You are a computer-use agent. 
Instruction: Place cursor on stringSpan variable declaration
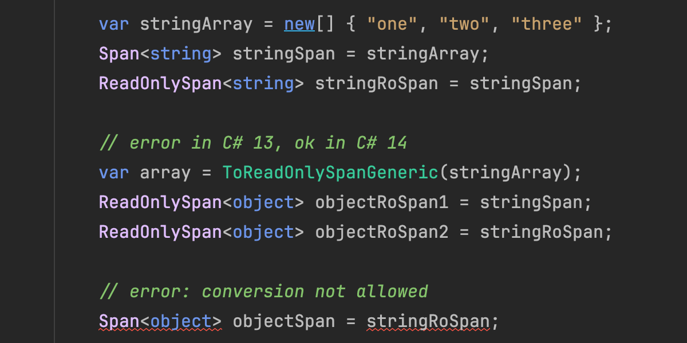283,54
